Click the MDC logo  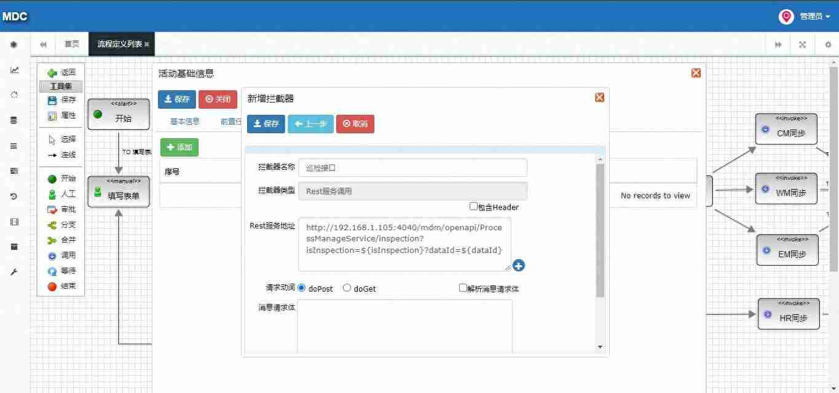[x=15, y=17]
